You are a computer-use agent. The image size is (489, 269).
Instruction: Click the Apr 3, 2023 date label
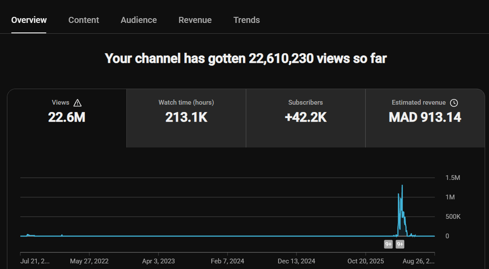(158, 261)
